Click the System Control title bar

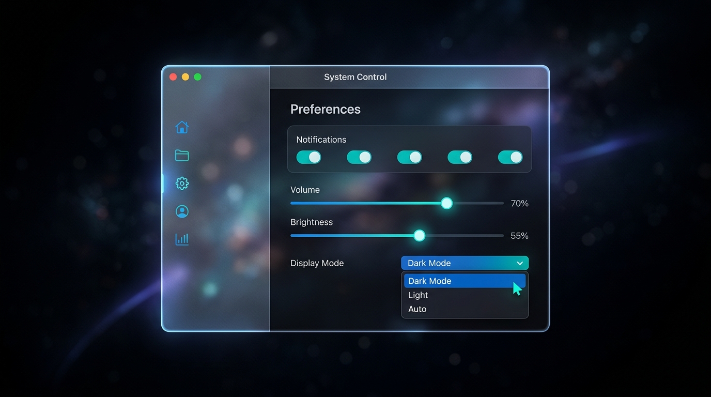click(x=355, y=77)
